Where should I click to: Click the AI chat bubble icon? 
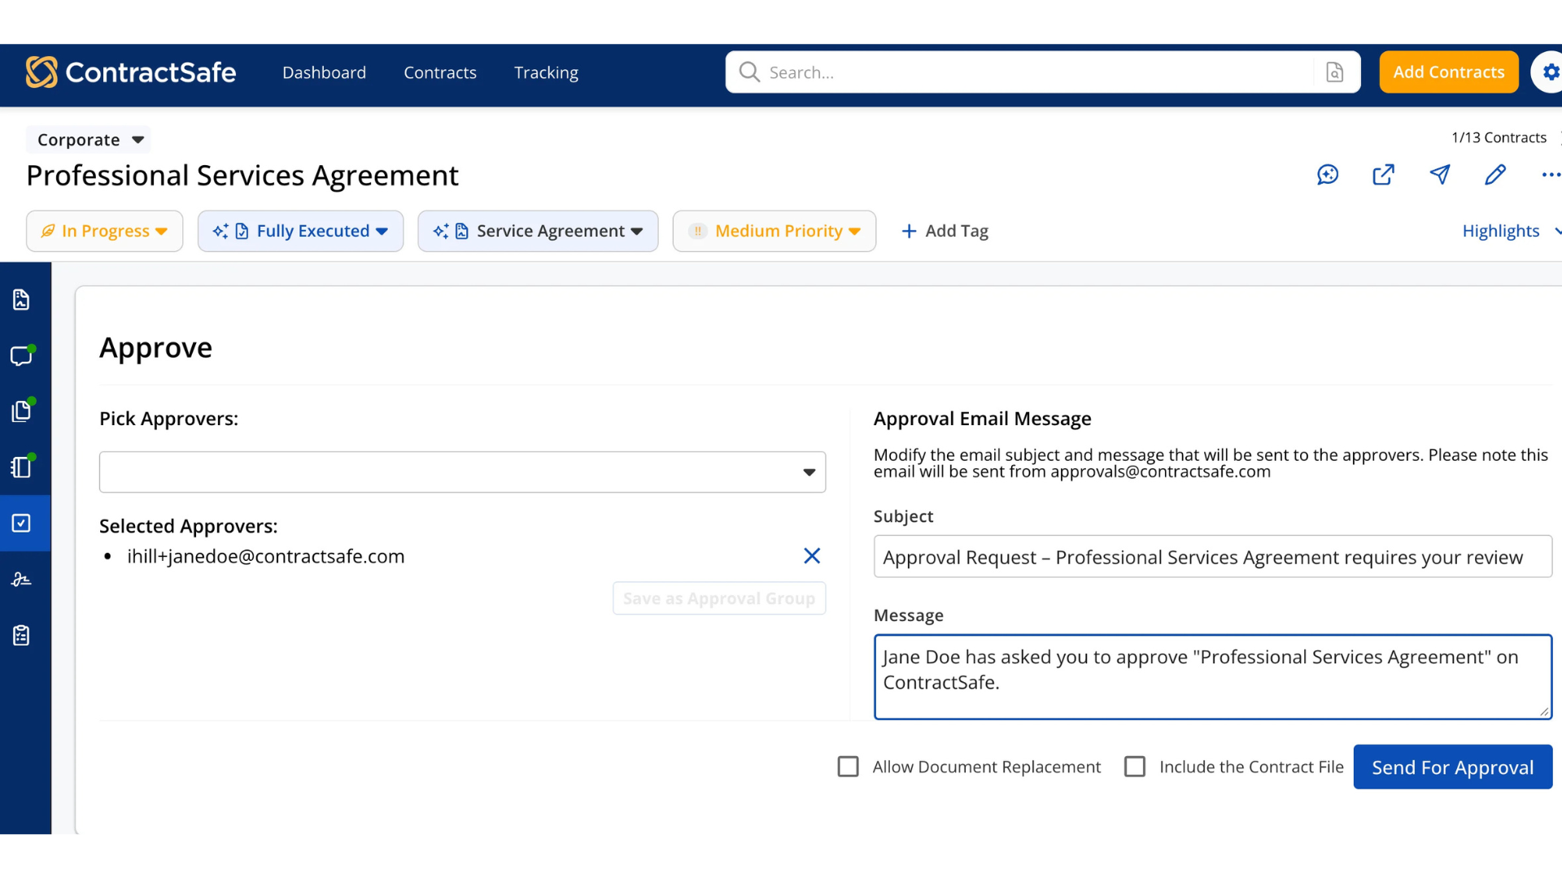tap(1328, 175)
